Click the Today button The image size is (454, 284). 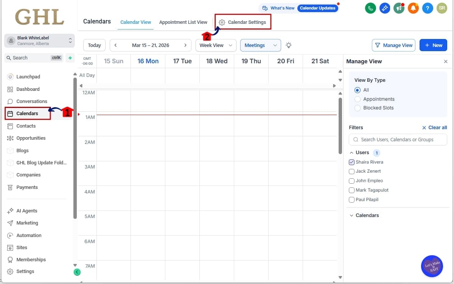click(94, 45)
